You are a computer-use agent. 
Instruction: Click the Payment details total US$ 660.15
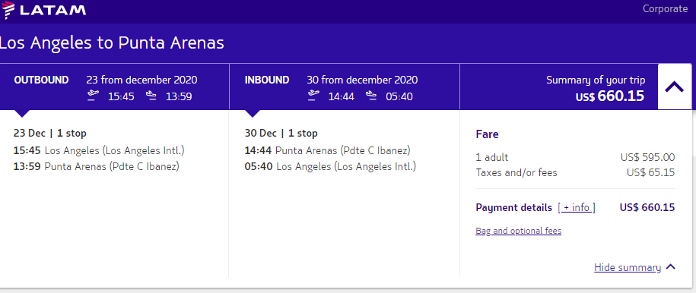click(x=647, y=207)
